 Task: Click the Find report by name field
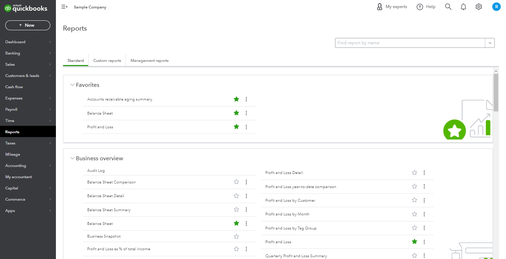pos(410,43)
